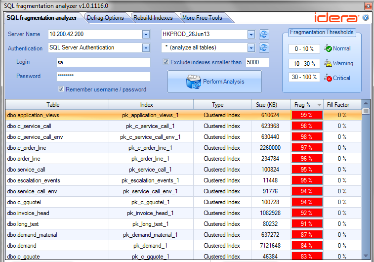Click the pk_c_gquote_1 index cell
Image resolution: width=374 pixels, height=262 pixels.
pos(151,257)
